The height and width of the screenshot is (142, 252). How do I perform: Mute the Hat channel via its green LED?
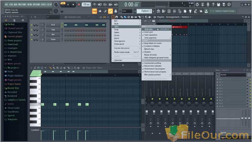pyautogui.click(x=32, y=35)
